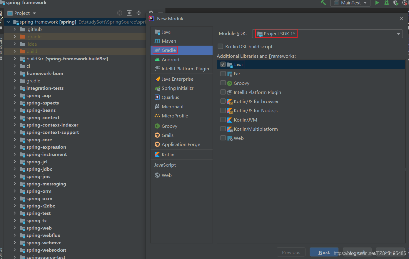409x259 pixels.
Task: Uncheck the Java framework checkbox
Action: pos(223,64)
